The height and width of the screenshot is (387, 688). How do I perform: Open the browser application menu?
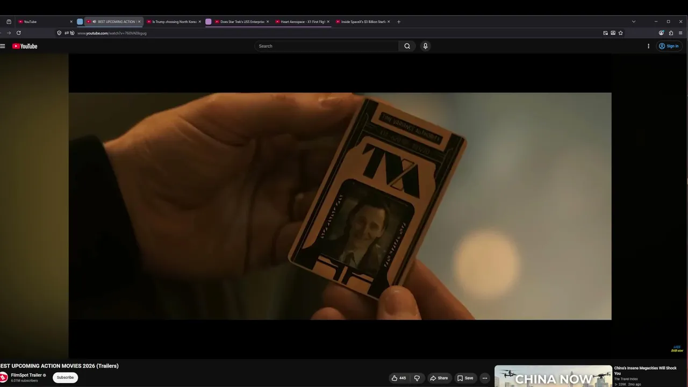680,33
